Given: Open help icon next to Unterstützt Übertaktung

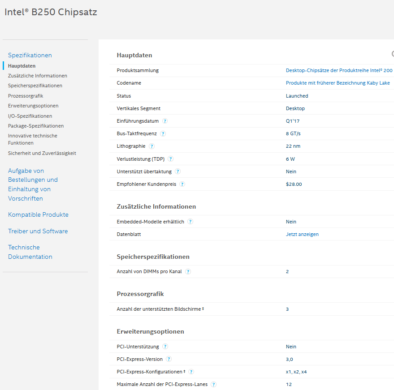Looking at the screenshot, I should tap(178, 171).
